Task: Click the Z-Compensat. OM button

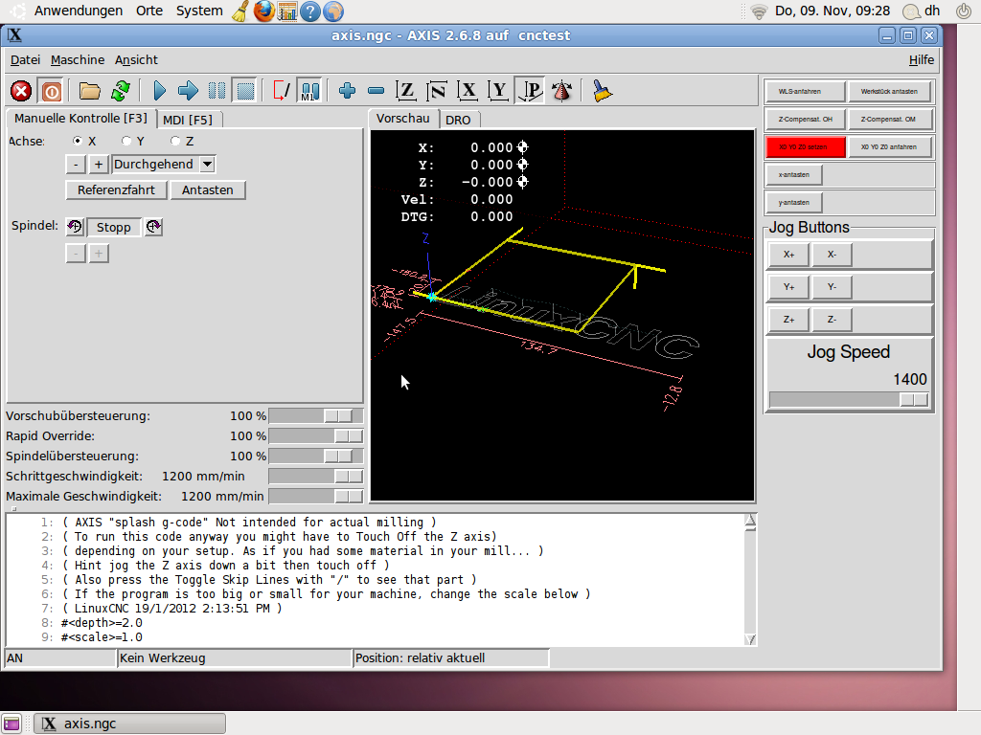Action: tap(888, 119)
